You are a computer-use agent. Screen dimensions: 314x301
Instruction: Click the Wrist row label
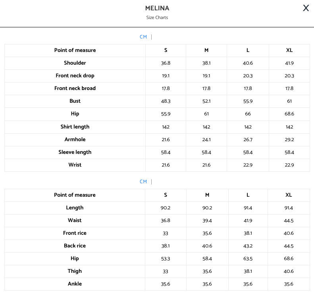click(75, 165)
